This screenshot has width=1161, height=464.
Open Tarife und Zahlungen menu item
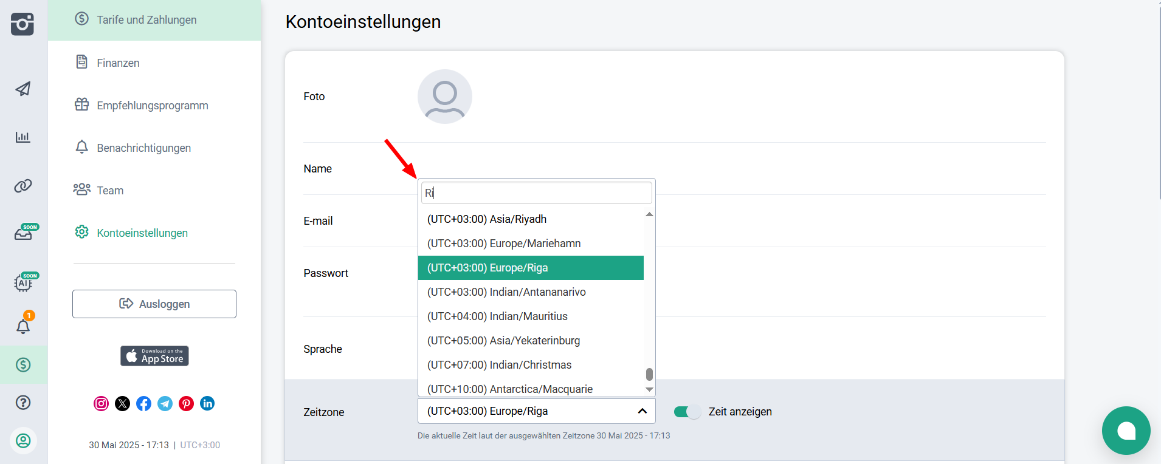pos(146,20)
